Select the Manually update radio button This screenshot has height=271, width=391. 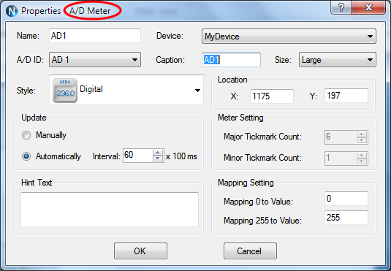[x=26, y=135]
